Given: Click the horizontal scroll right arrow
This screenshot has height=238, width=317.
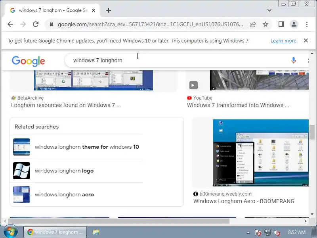Looking at the screenshot, I should 305,221.
